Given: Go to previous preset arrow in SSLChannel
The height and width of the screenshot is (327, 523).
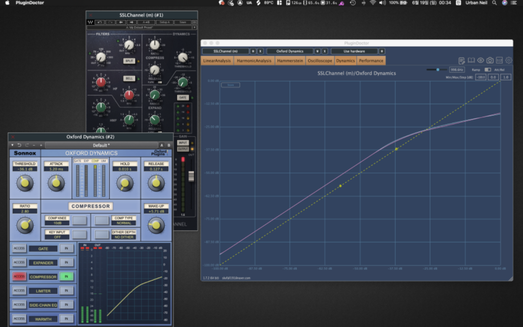Looking at the screenshot, I should click(121, 22).
